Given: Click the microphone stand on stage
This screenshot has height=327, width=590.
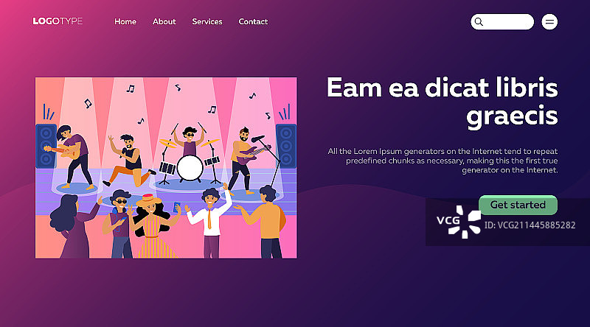Looking at the screenshot, I should point(270,161).
